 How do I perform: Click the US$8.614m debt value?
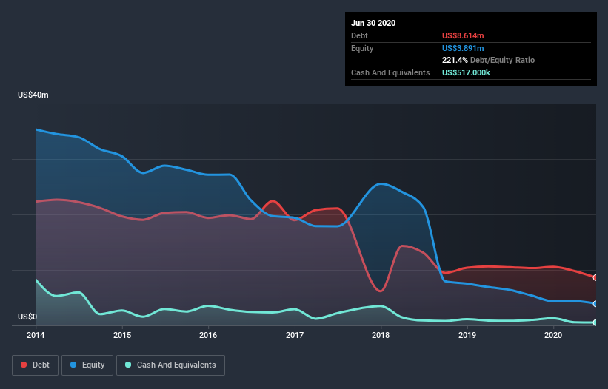(463, 35)
